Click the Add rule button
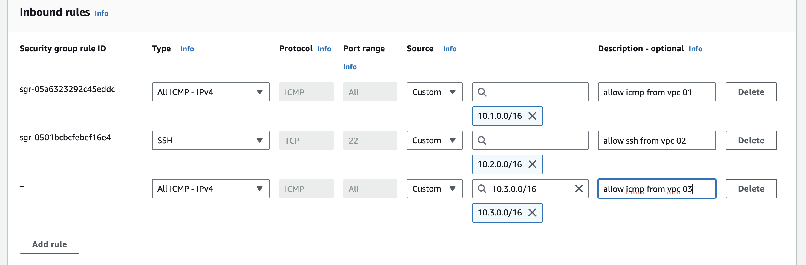The height and width of the screenshot is (265, 806). [49, 244]
